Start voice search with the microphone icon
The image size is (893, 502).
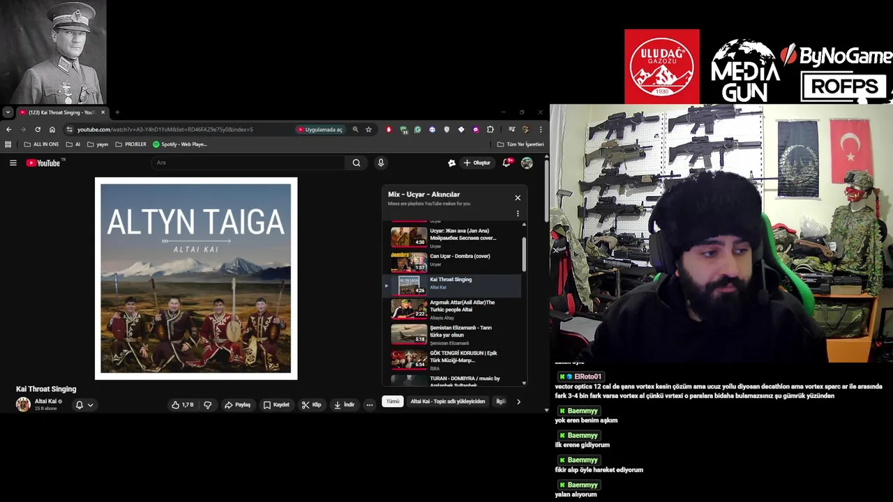pyautogui.click(x=381, y=162)
